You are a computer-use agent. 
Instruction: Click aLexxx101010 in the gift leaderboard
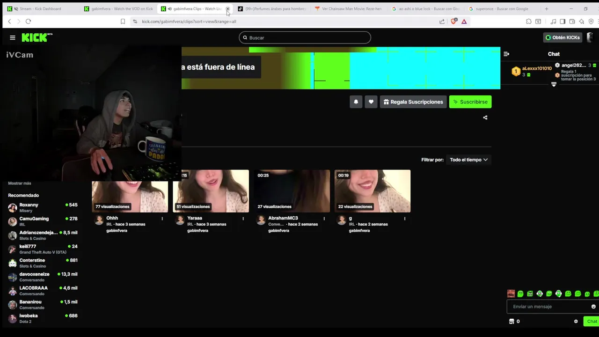click(x=537, y=68)
